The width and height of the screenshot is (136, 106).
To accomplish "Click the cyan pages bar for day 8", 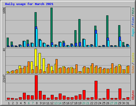I will tap(37, 38).
